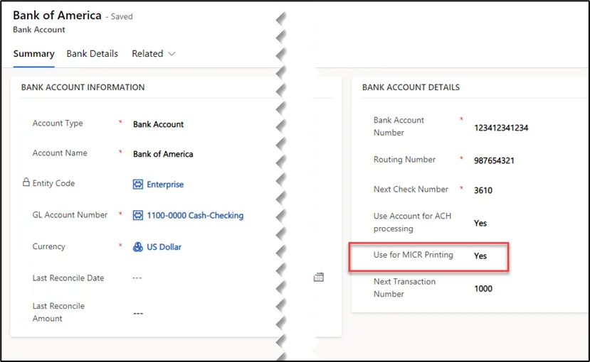
Task: Click the GL Account Number label
Action: (x=70, y=215)
